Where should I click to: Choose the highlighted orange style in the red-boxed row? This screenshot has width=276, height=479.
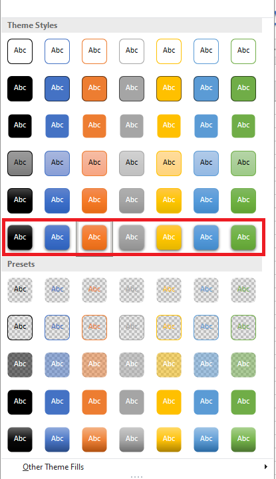point(94,238)
